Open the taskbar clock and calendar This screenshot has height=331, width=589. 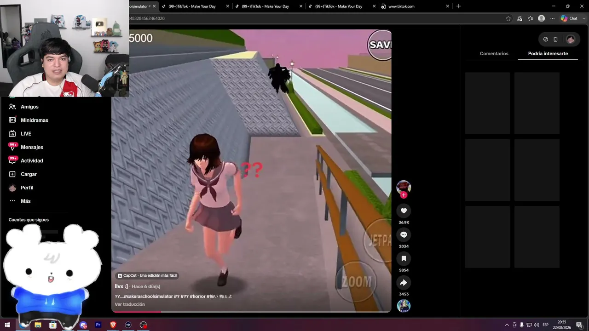pyautogui.click(x=562, y=325)
